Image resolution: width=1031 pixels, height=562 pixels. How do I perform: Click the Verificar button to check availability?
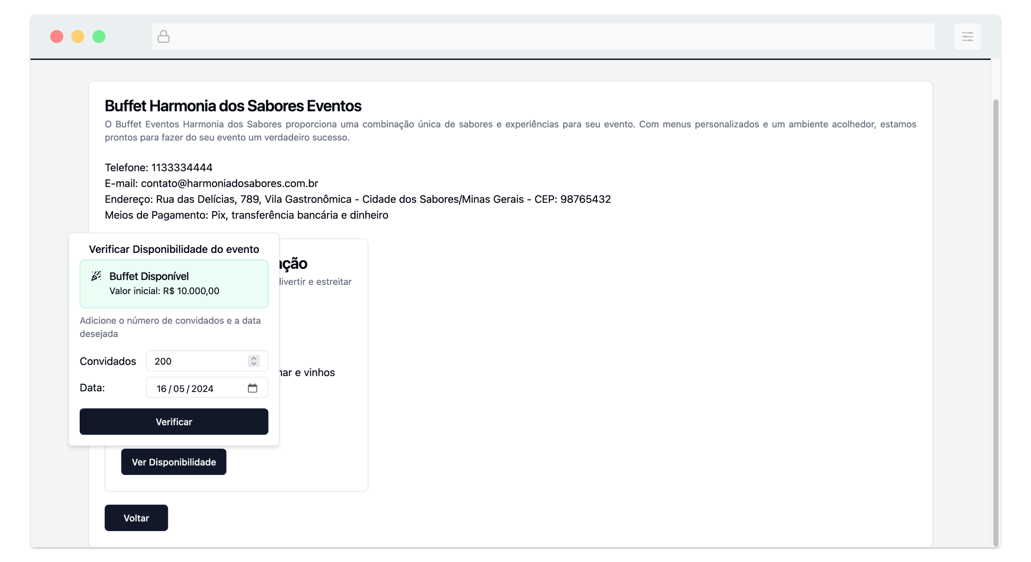pos(174,421)
